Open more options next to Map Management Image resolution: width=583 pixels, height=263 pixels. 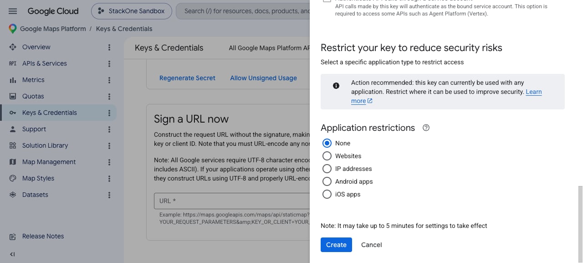109,162
